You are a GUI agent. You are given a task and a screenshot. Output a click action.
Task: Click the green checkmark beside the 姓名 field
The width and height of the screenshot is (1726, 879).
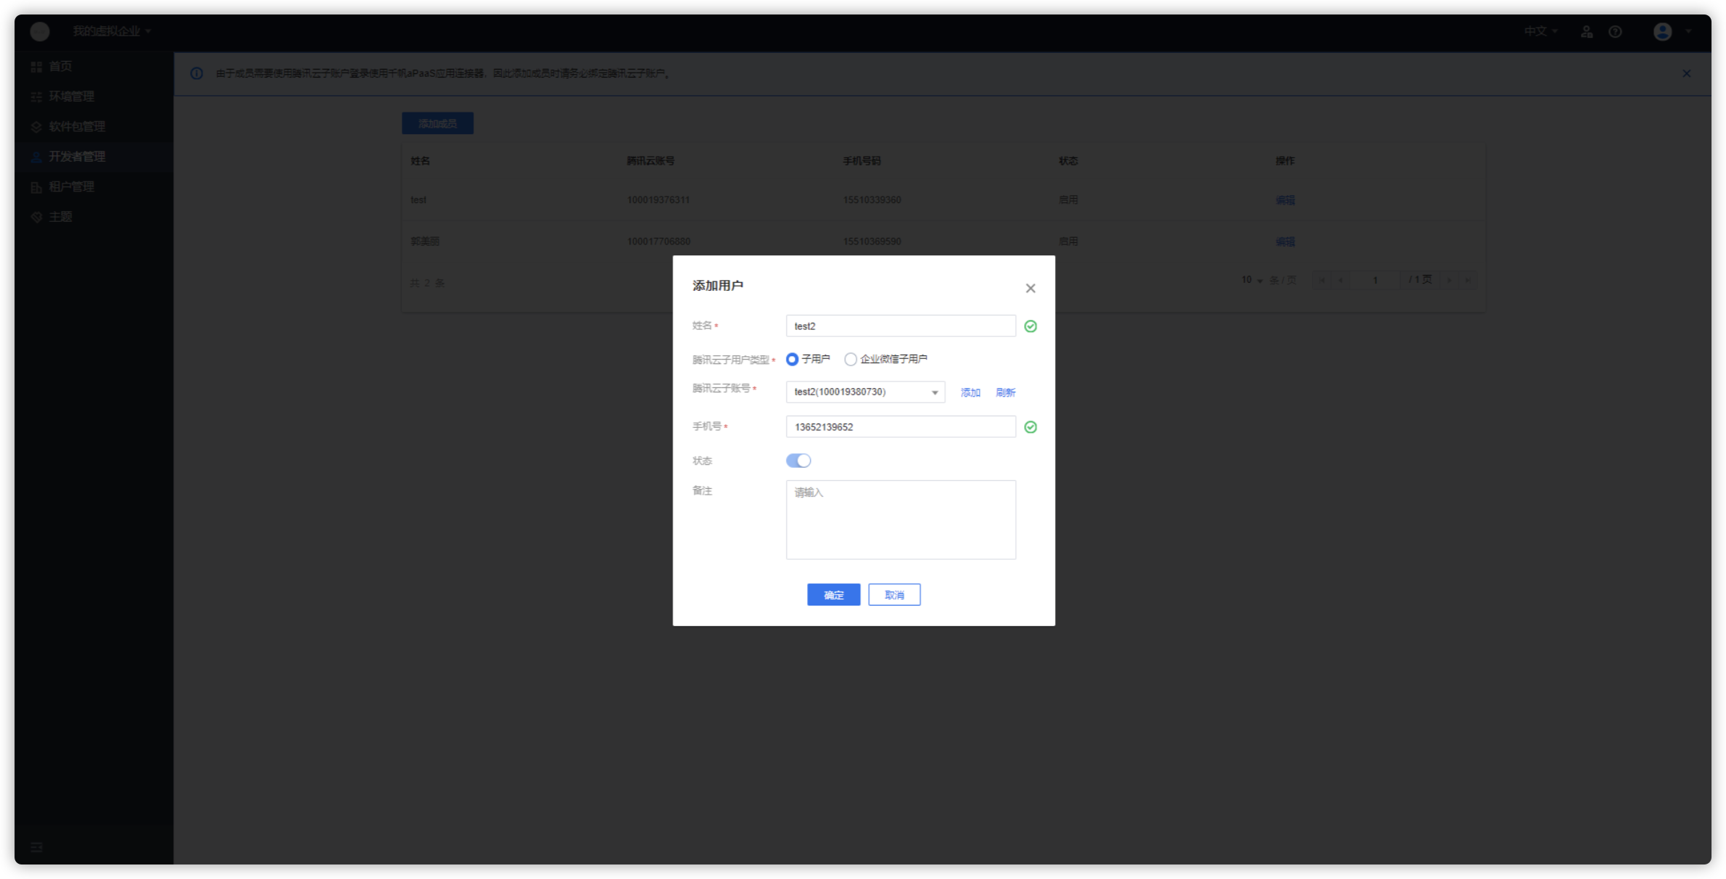click(1031, 327)
